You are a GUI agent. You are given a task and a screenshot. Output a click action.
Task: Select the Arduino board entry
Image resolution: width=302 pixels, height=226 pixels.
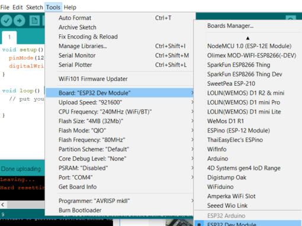tap(248, 159)
